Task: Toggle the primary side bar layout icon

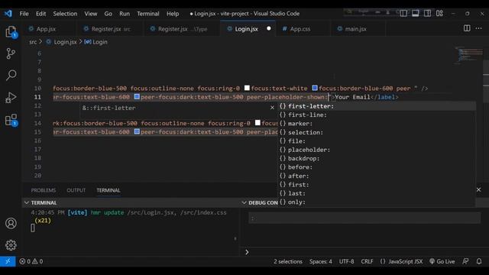Action: pos(403,13)
